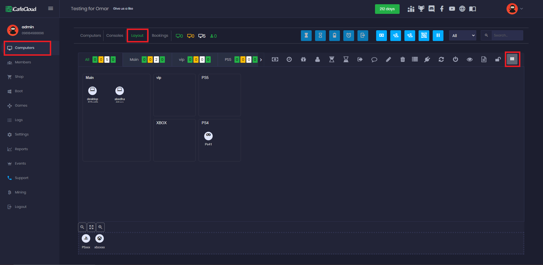Click the speech bubble message icon
Screen dimensions: 543x265
pyautogui.click(x=374, y=59)
